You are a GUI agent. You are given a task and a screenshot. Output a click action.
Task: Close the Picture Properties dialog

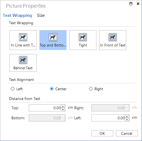pyautogui.click(x=138, y=4)
